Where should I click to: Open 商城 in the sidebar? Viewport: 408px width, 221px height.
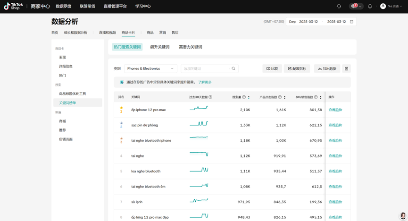coord(62,121)
